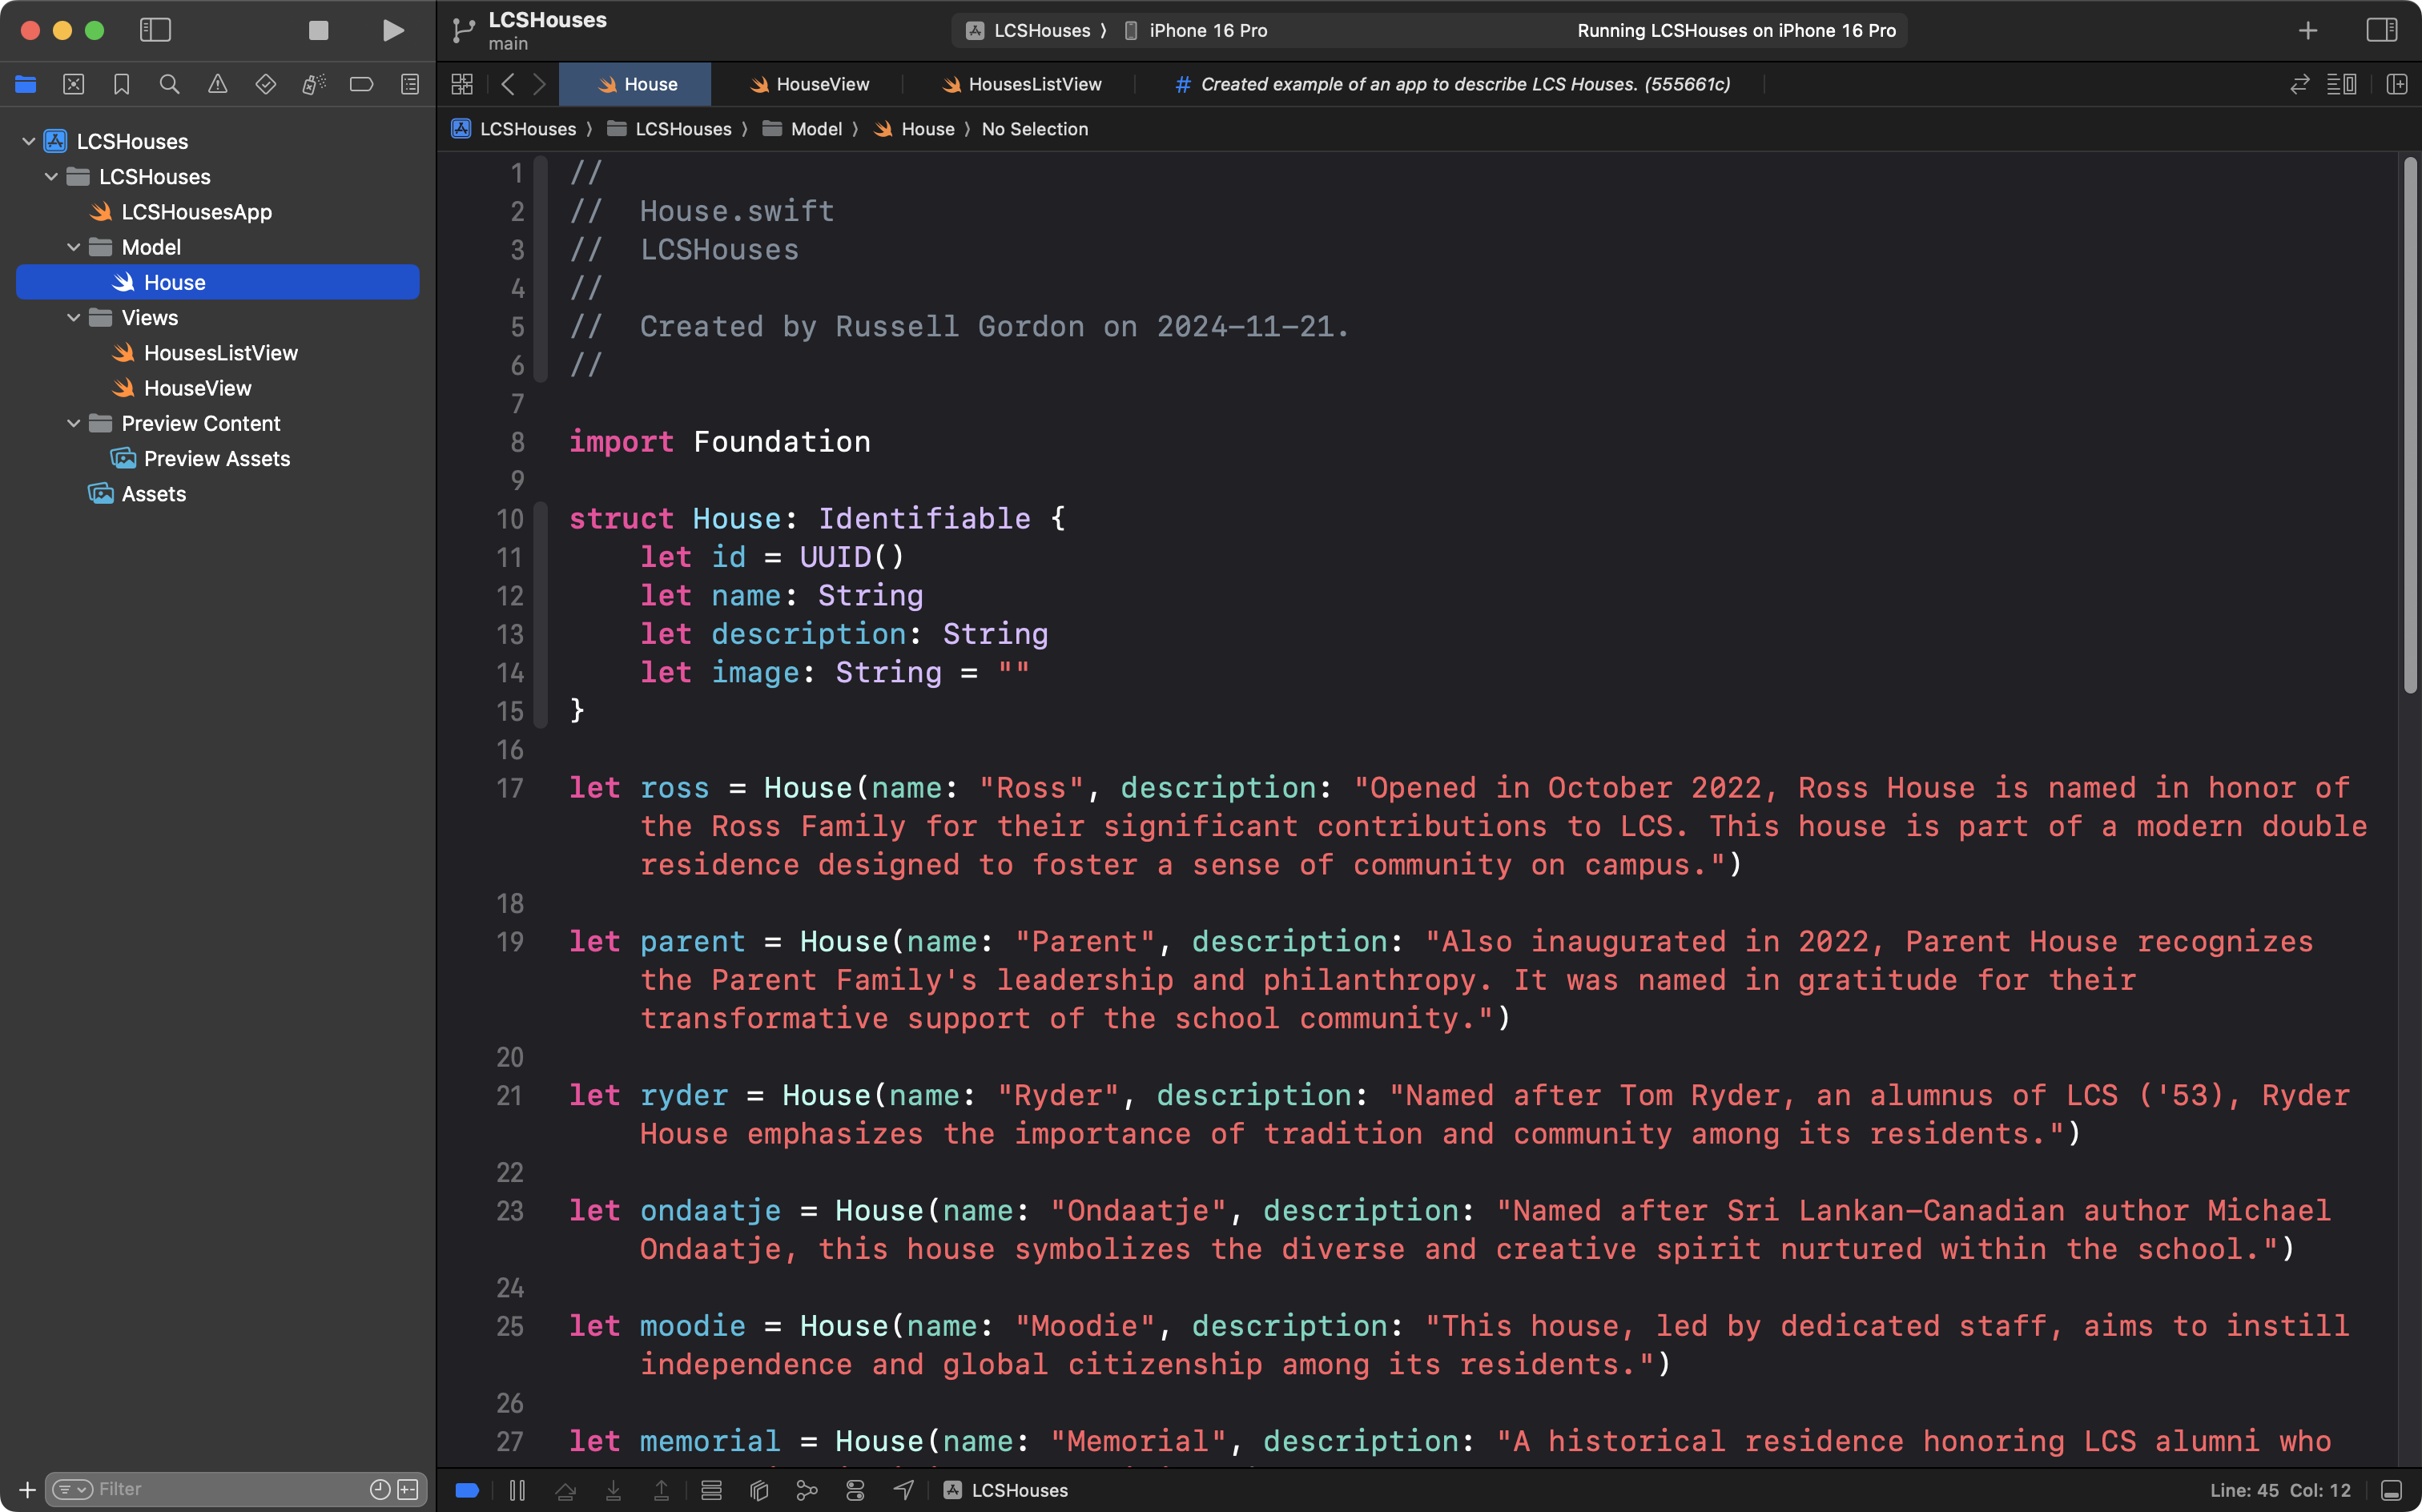Deactivate breakpoints in debug bar
This screenshot has height=1512, width=2422.
[467, 1490]
